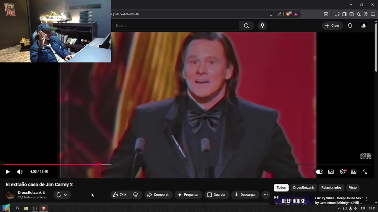Open the tab search icon in the browser toolbar
Image resolution: width=378 pixels, height=212 pixels.
[326, 14]
